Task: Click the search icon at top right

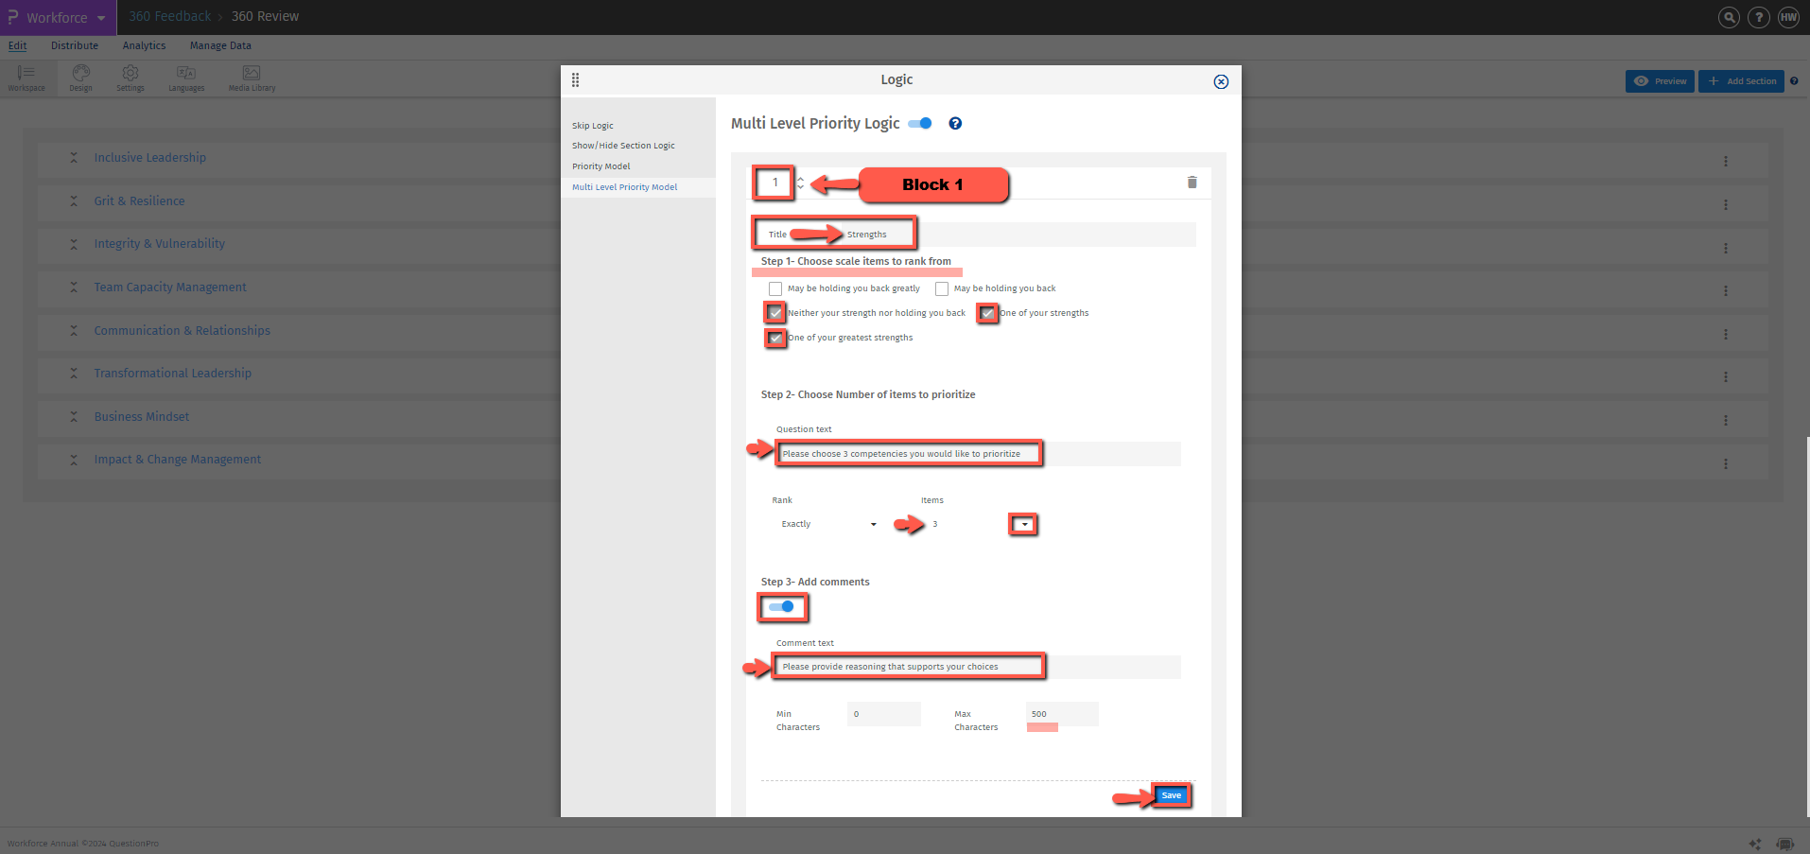Action: 1728,17
